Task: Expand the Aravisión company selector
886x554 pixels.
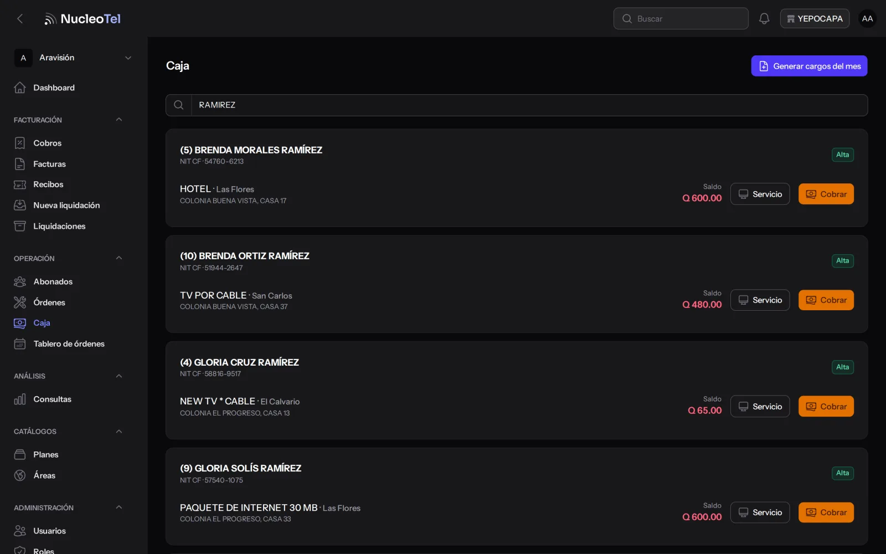Action: pyautogui.click(x=74, y=58)
